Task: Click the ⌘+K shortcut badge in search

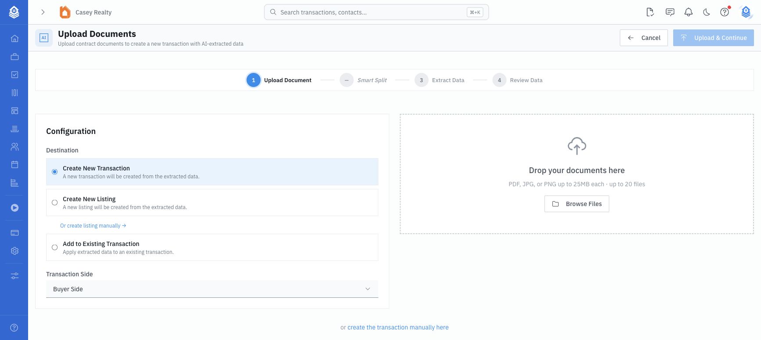Action: (475, 12)
